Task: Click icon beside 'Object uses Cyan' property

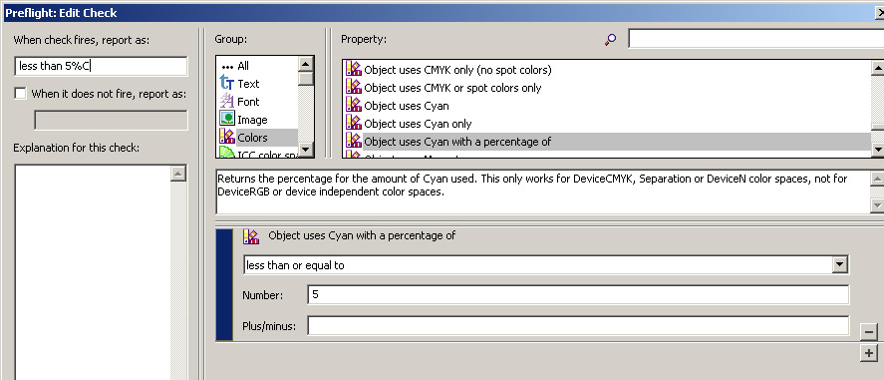Action: [354, 106]
